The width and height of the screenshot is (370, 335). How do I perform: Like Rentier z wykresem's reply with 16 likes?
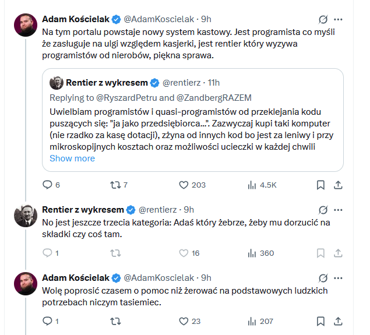(184, 253)
